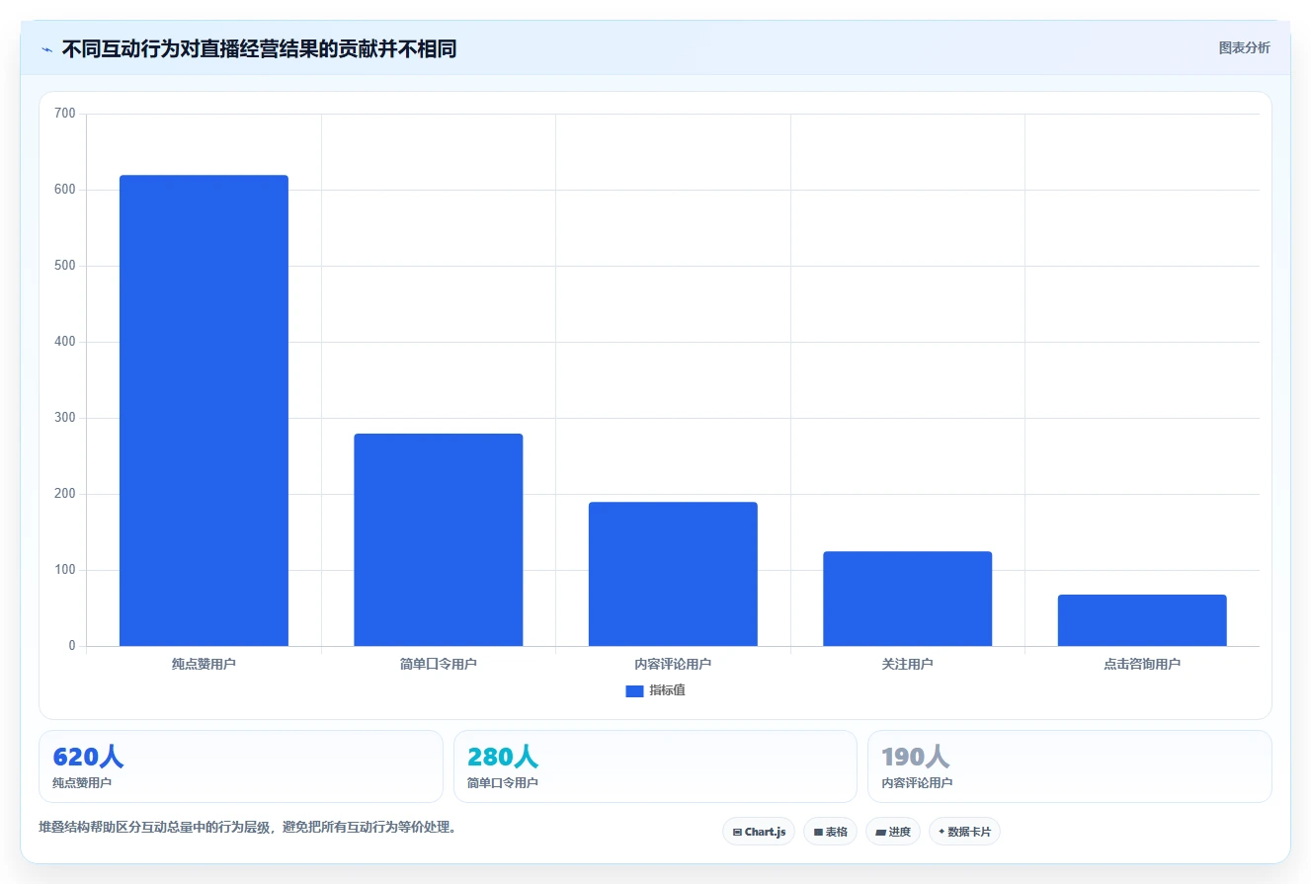Viewport: 1311px width, 884px height.
Task: Click the 600 y-axis tick label
Action: [65, 190]
